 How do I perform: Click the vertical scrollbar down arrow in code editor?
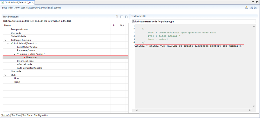click(254, 106)
